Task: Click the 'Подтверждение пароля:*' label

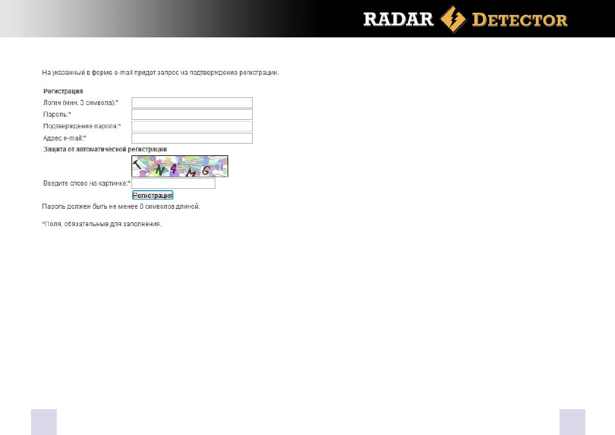Action: click(82, 126)
